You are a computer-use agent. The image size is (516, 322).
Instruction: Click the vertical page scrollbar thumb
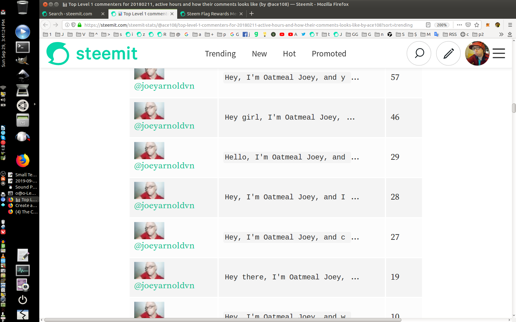tap(514, 108)
